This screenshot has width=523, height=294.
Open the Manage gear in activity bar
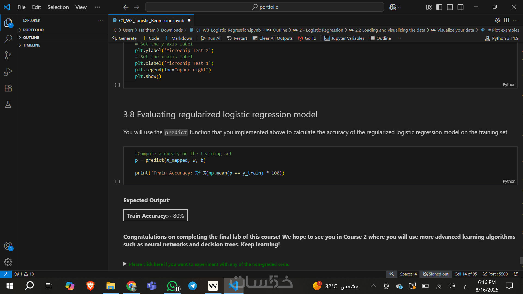click(x=8, y=262)
